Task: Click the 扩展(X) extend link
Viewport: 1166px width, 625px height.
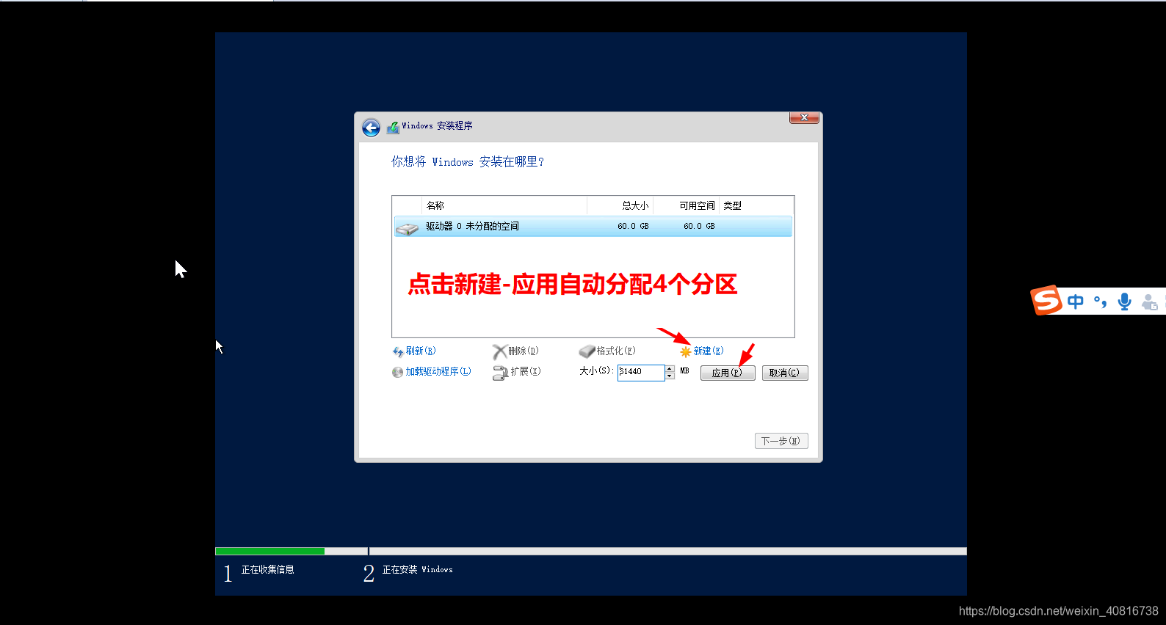Action: 526,372
